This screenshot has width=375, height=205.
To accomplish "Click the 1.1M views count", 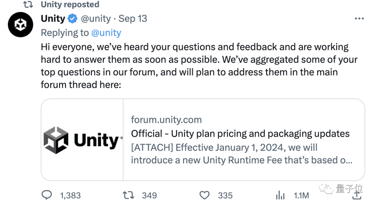I will [301, 196].
